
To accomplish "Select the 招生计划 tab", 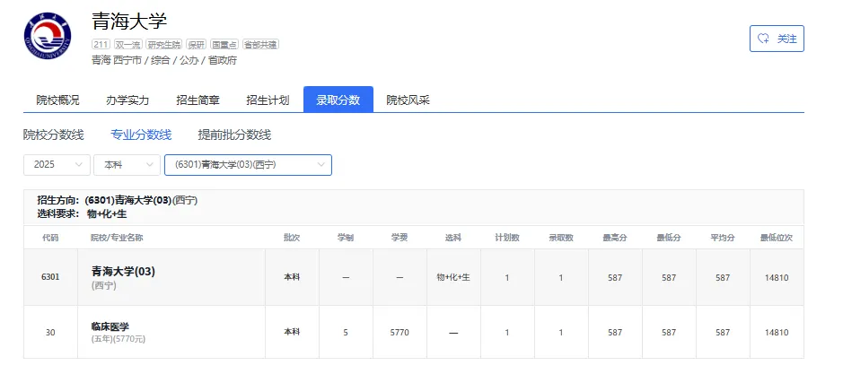I will pos(268,100).
